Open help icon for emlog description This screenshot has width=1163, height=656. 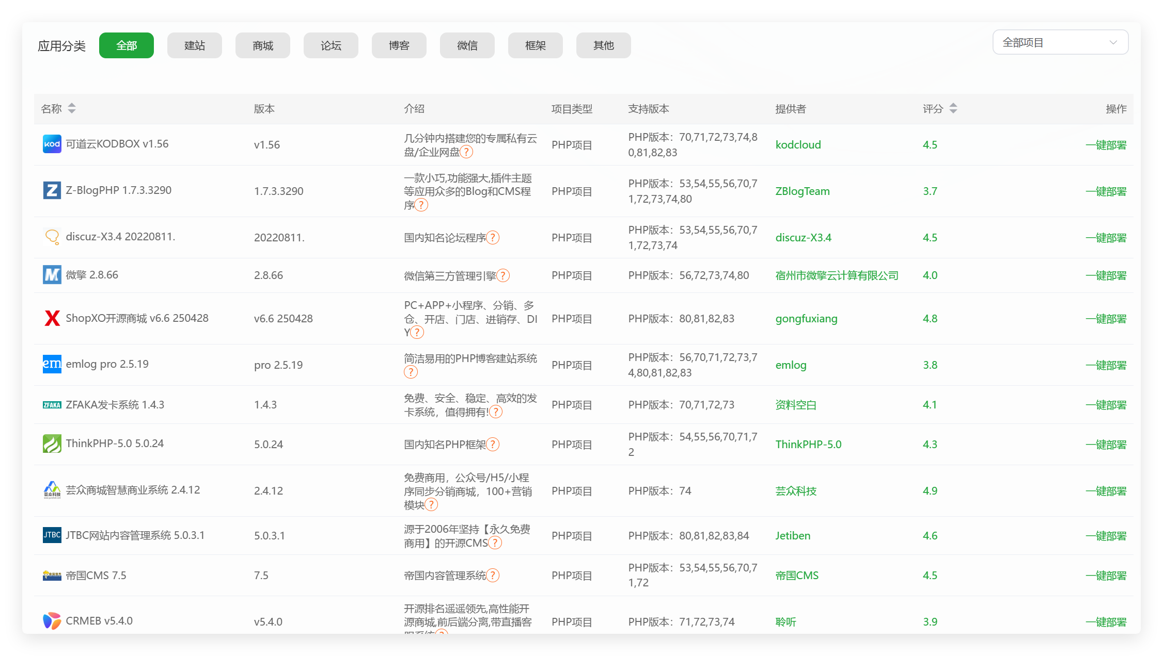click(411, 372)
